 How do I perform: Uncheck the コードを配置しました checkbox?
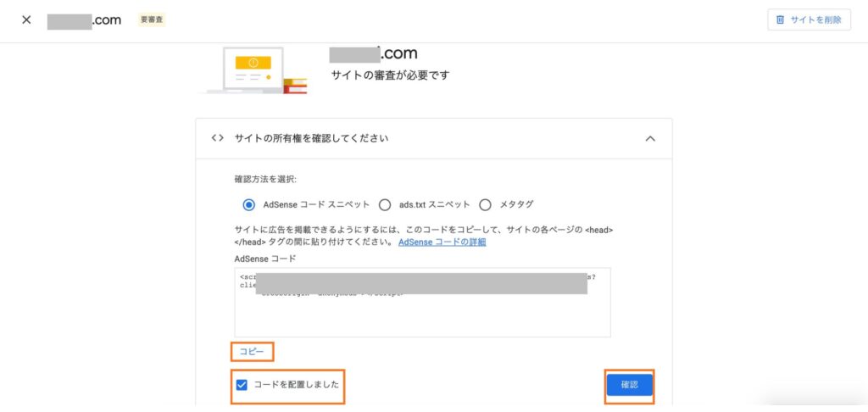(242, 385)
